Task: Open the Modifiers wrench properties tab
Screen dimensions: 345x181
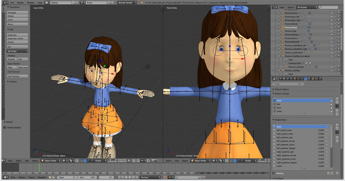Action: coord(302,79)
